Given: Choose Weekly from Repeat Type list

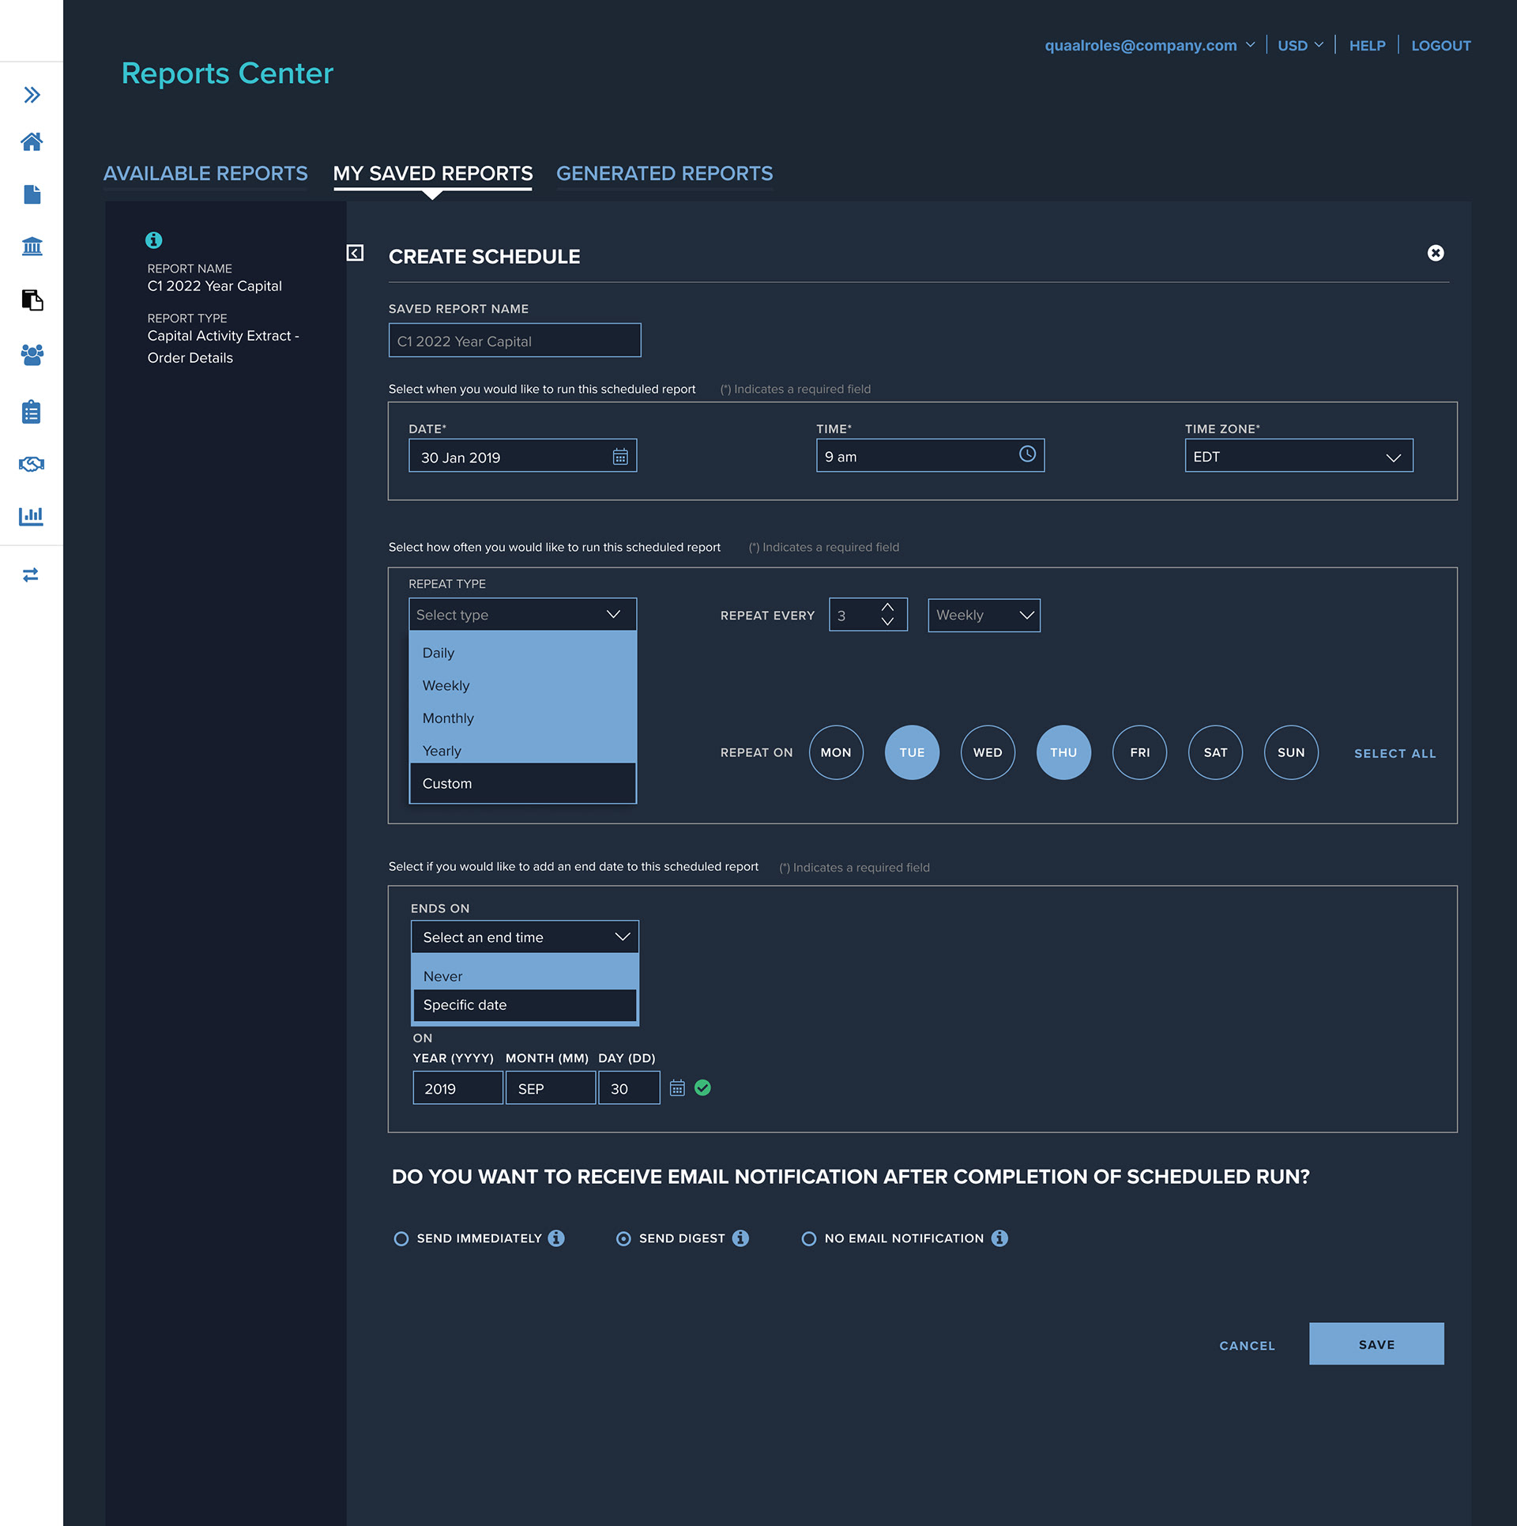Looking at the screenshot, I should tap(522, 685).
